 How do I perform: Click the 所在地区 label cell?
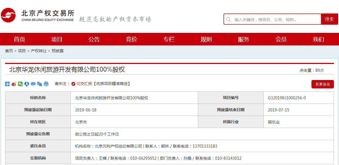[38, 122]
